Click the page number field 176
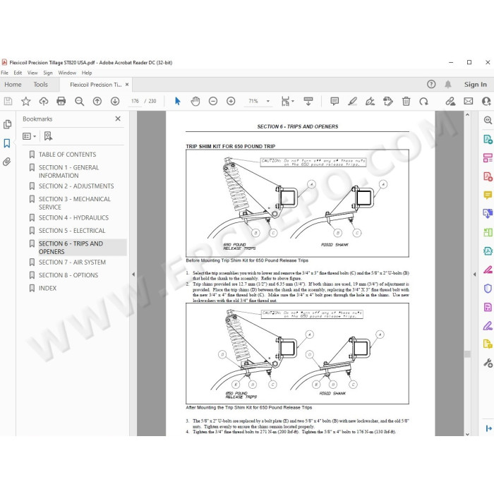Viewport: 494px width, 494px height. pos(135,101)
